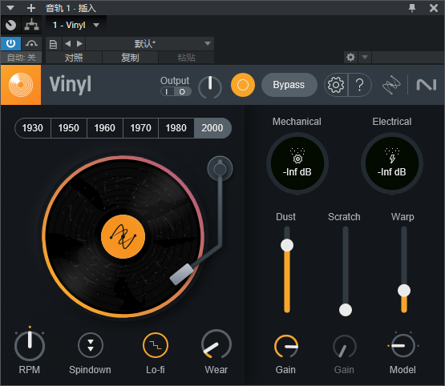
Task: Go to previous preset arrow
Action: click(67, 43)
